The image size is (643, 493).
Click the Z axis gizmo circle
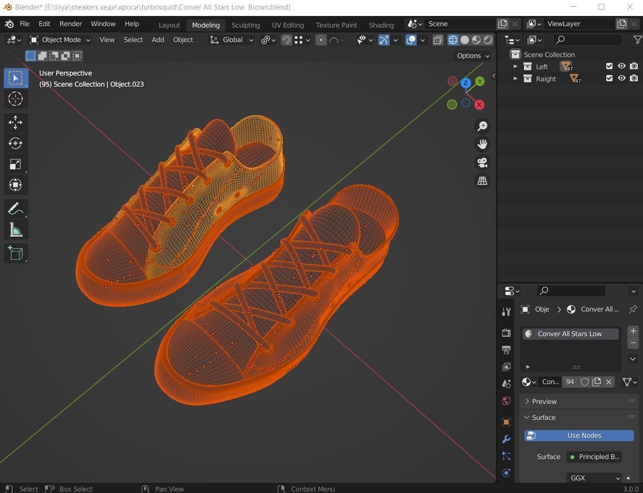pos(465,83)
